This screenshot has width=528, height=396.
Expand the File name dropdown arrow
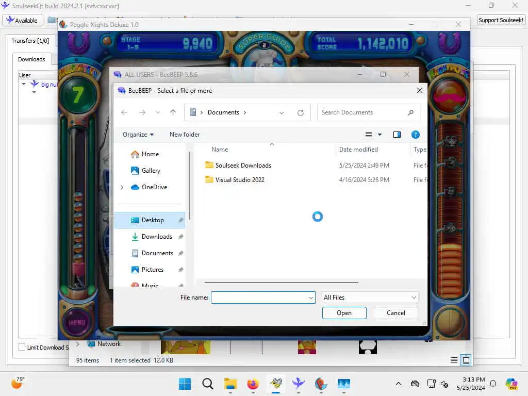tap(311, 298)
